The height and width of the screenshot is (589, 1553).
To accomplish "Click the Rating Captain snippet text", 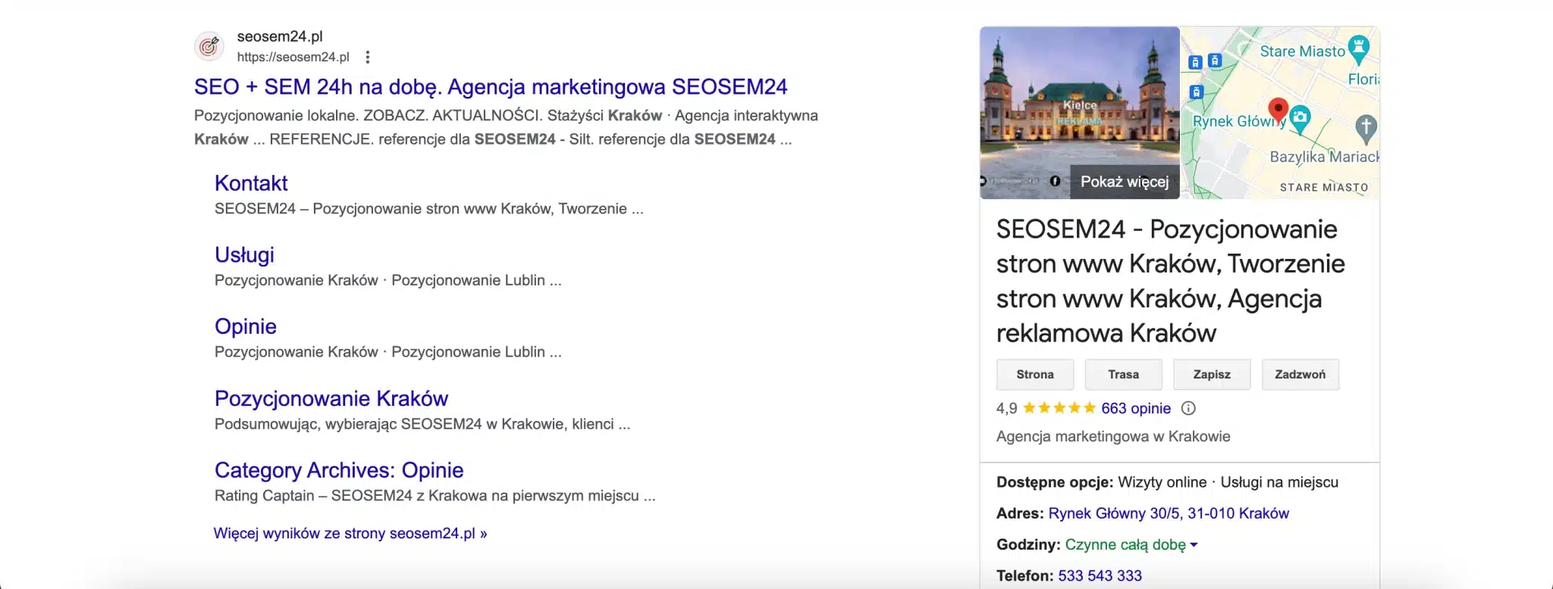I will 435,496.
